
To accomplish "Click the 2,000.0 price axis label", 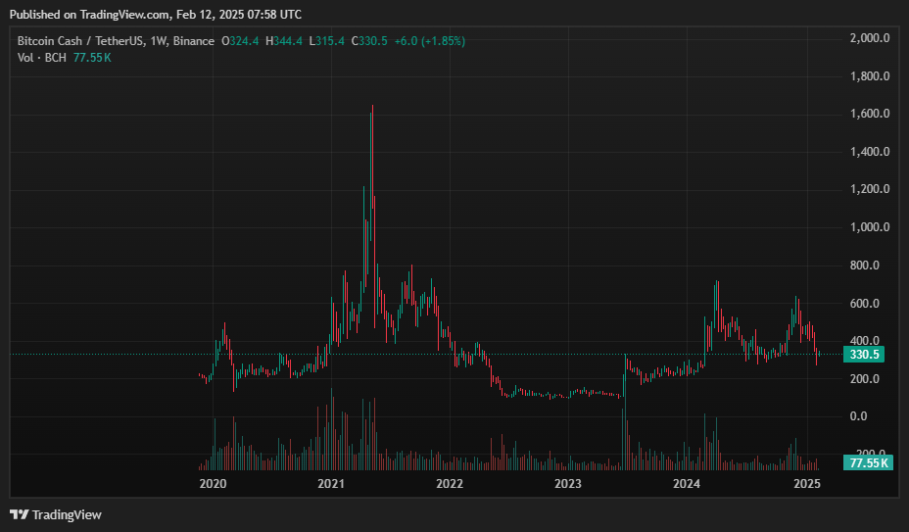I will (869, 38).
